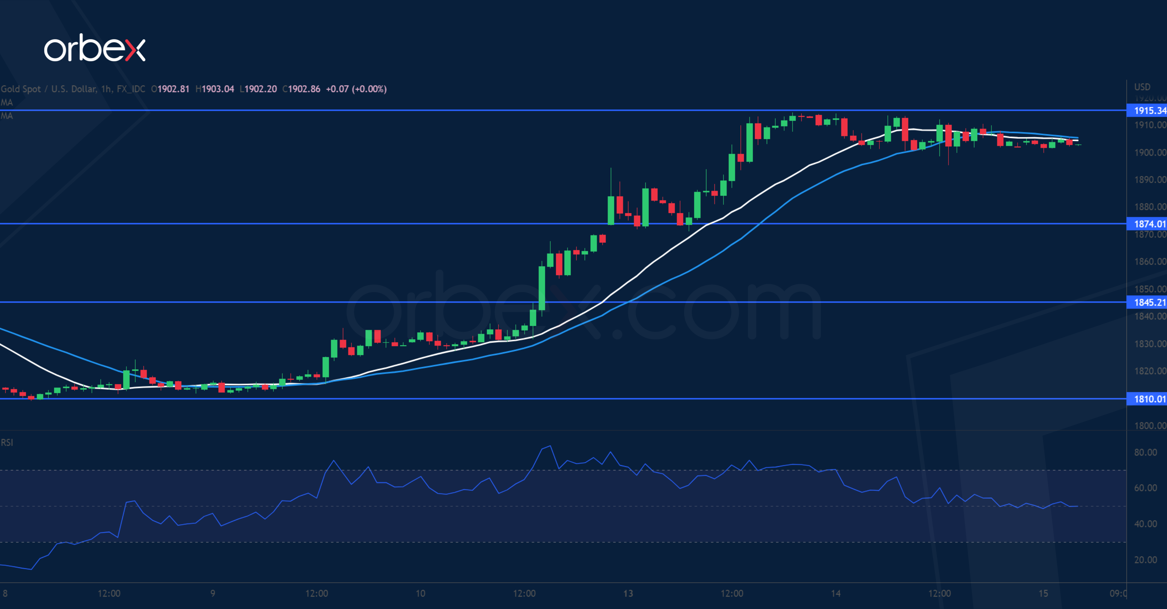
Task: Click date 13 on time axis
Action: (x=628, y=593)
